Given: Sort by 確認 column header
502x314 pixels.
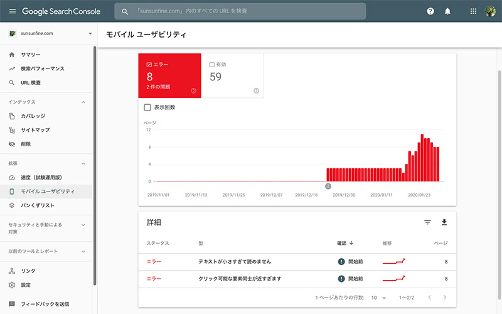Looking at the screenshot, I should click(x=345, y=243).
